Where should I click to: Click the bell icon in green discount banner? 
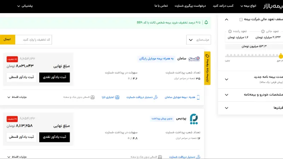[206, 22]
